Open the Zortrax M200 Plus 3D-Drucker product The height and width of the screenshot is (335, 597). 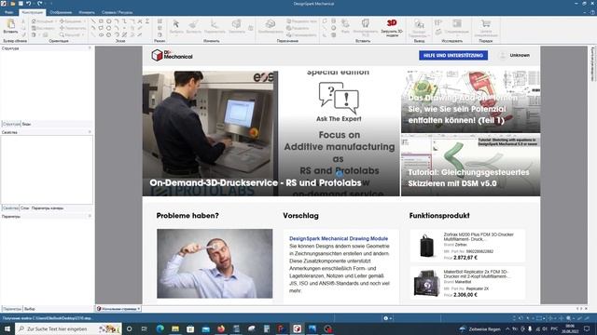coord(467,246)
